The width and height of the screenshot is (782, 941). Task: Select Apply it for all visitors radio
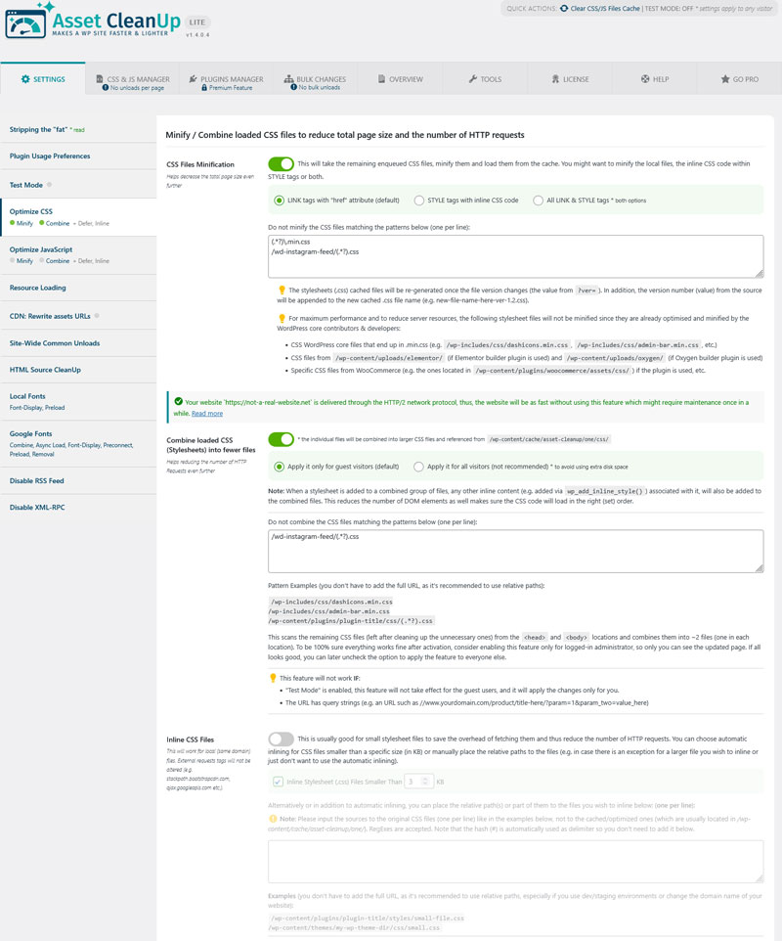pos(418,467)
